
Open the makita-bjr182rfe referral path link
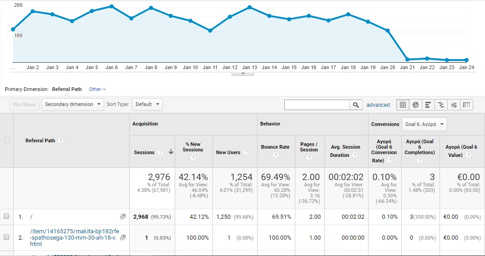click(x=73, y=237)
